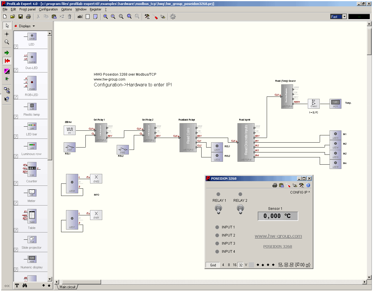
Task: Click the switch windows icon in sidebar
Action: (7, 90)
